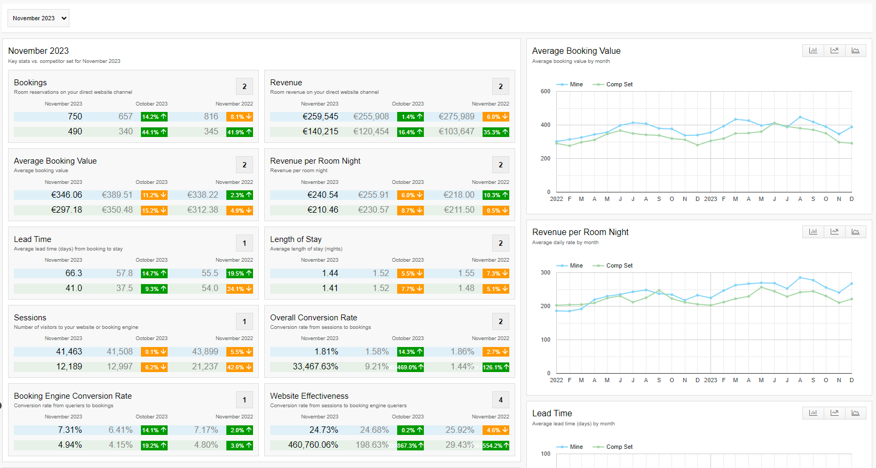Choose area chart icon for Average Booking Value
The image size is (876, 468).
click(x=855, y=51)
